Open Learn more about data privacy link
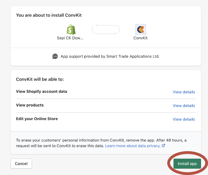208x175 pixels. coord(133,146)
